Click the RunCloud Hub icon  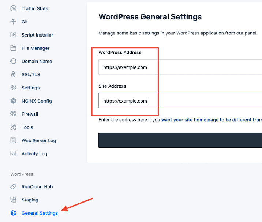(x=14, y=186)
